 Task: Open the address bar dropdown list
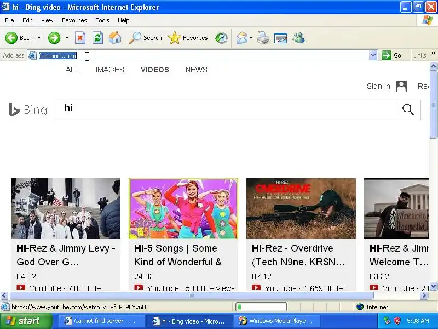tap(373, 55)
